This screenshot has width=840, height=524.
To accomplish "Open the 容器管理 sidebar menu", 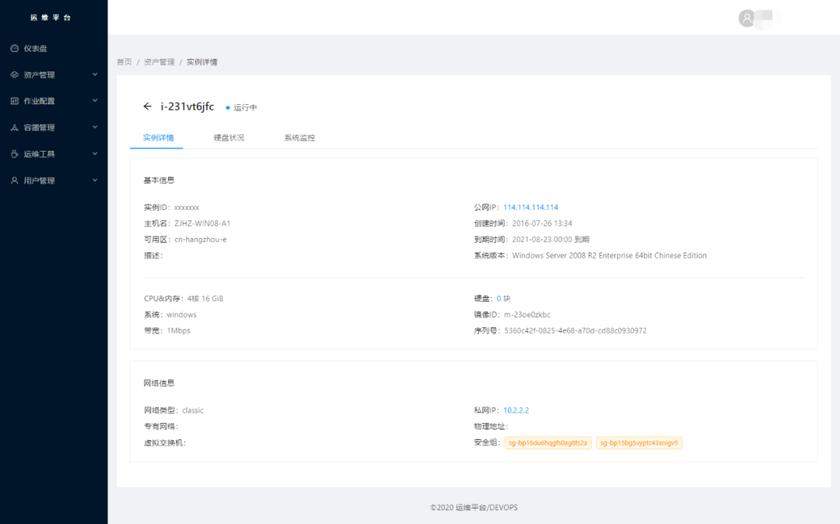I will pos(54,128).
